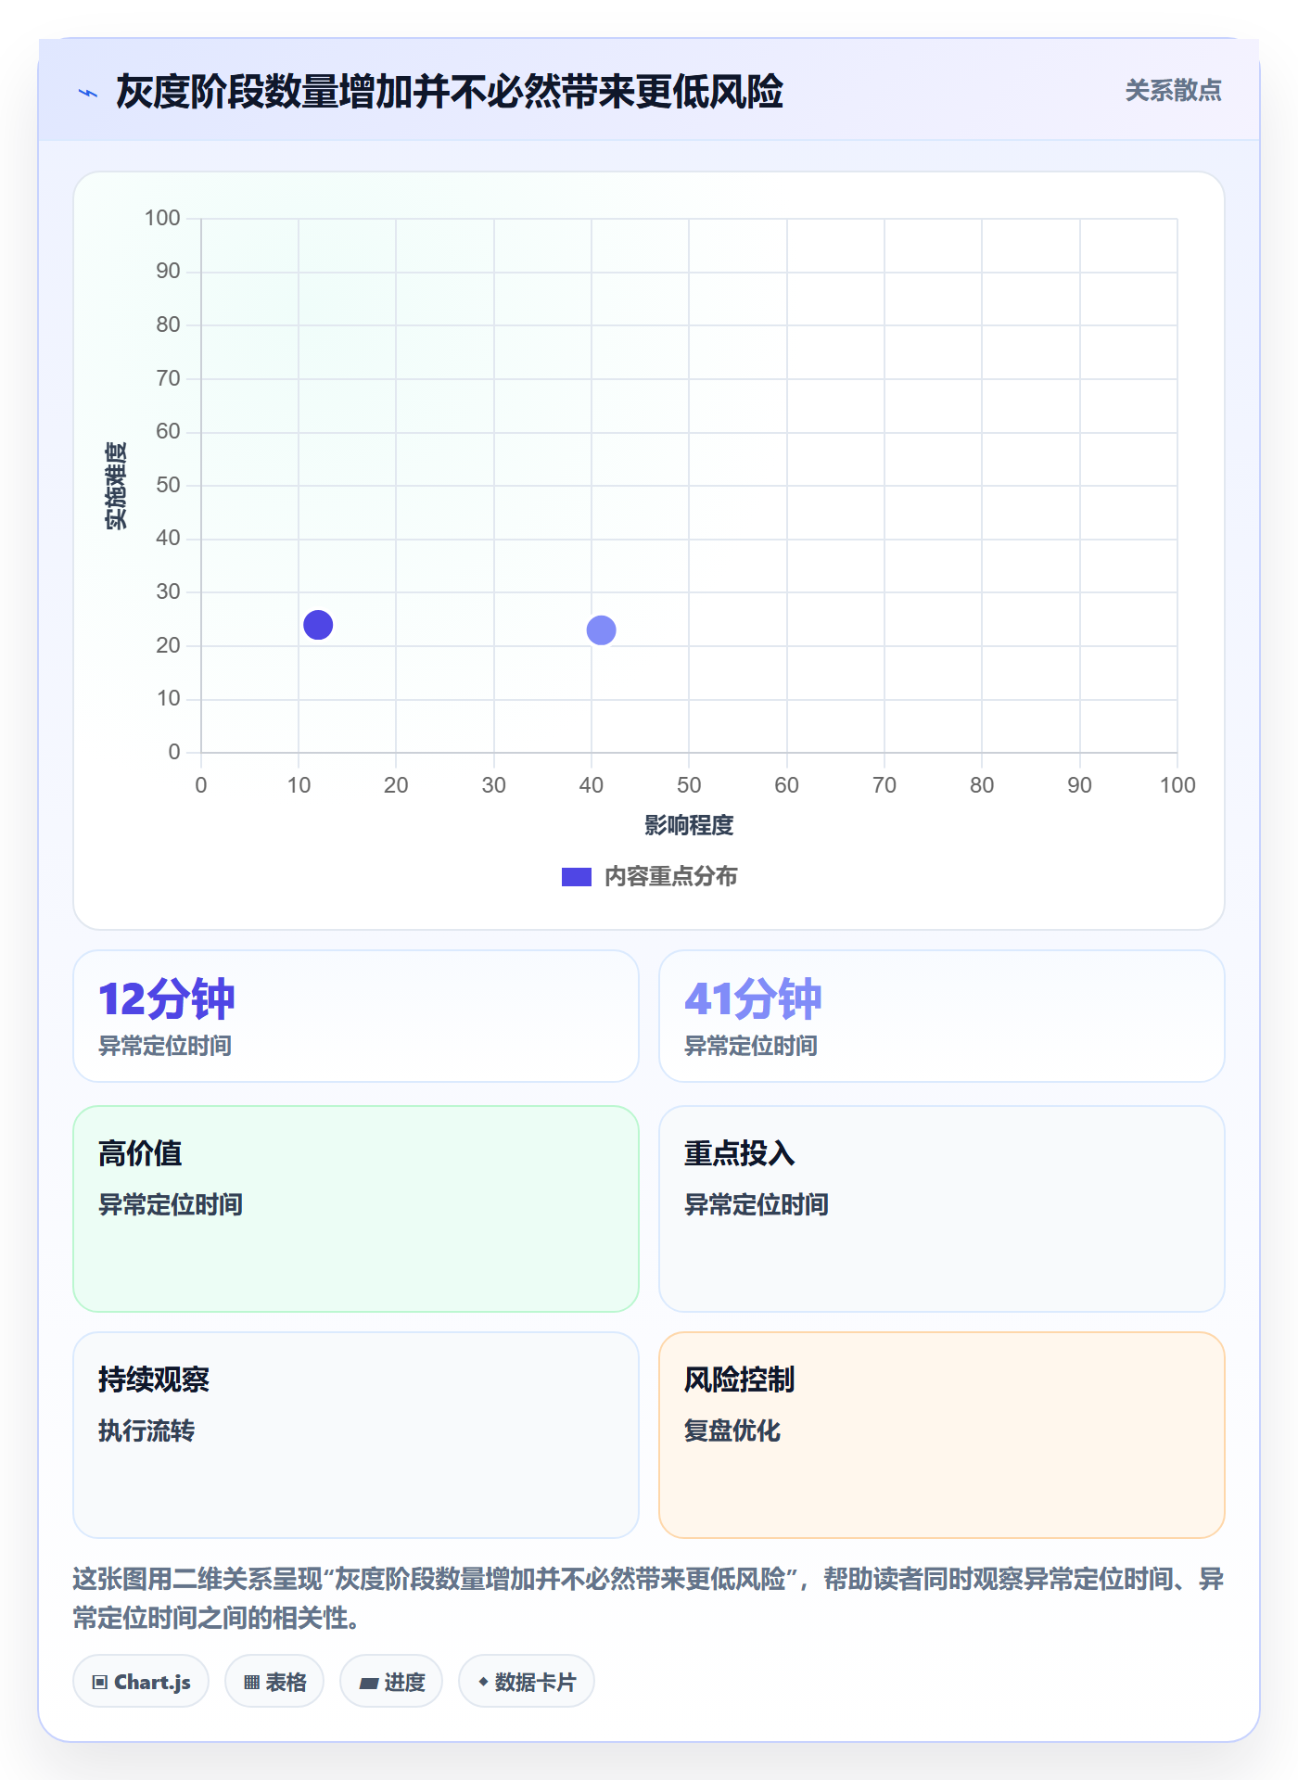The width and height of the screenshot is (1298, 1780).
Task: Click the 100 tick label on the x-axis
Action: [x=1177, y=785]
